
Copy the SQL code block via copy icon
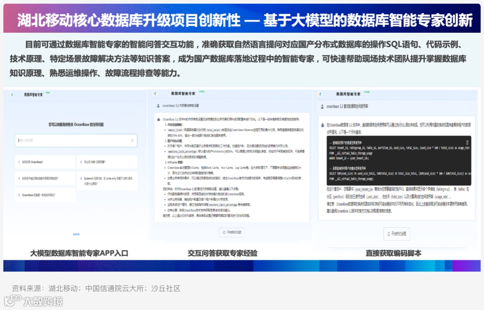467,142
